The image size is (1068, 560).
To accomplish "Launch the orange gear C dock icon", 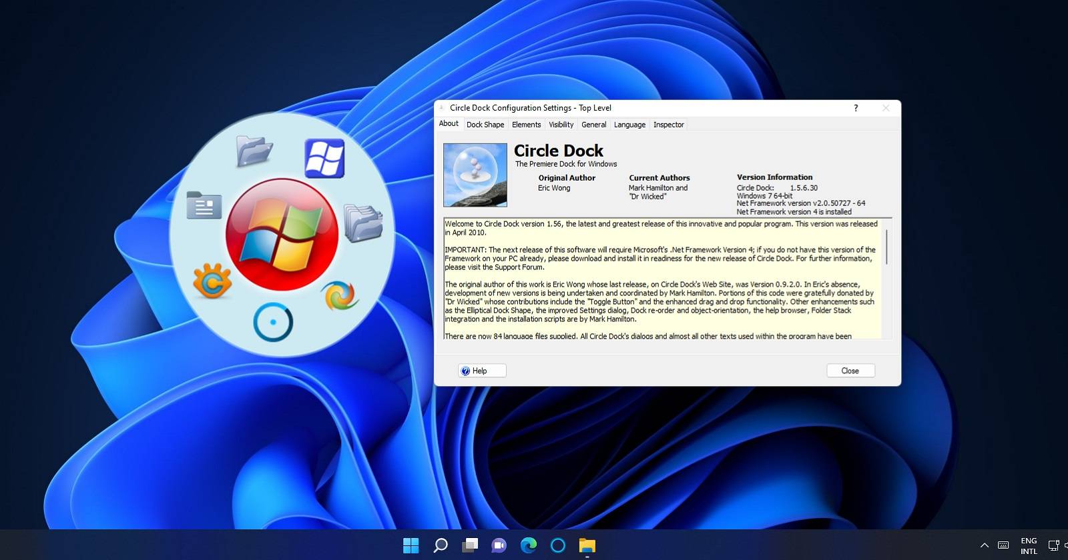I will (212, 281).
